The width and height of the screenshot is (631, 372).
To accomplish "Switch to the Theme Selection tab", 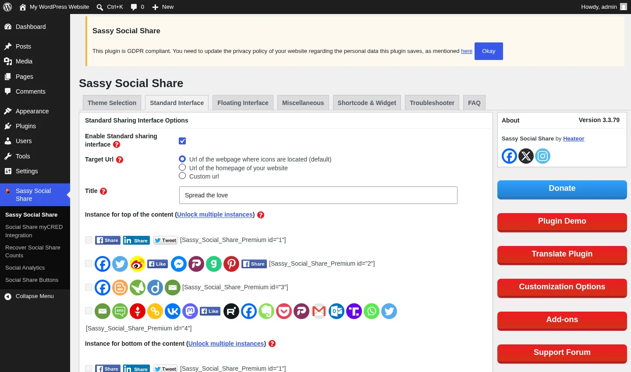I will click(x=112, y=103).
